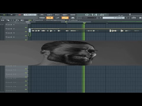
Task: Mute Track 2 with its green LED
Action: pyautogui.click(x=26, y=32)
